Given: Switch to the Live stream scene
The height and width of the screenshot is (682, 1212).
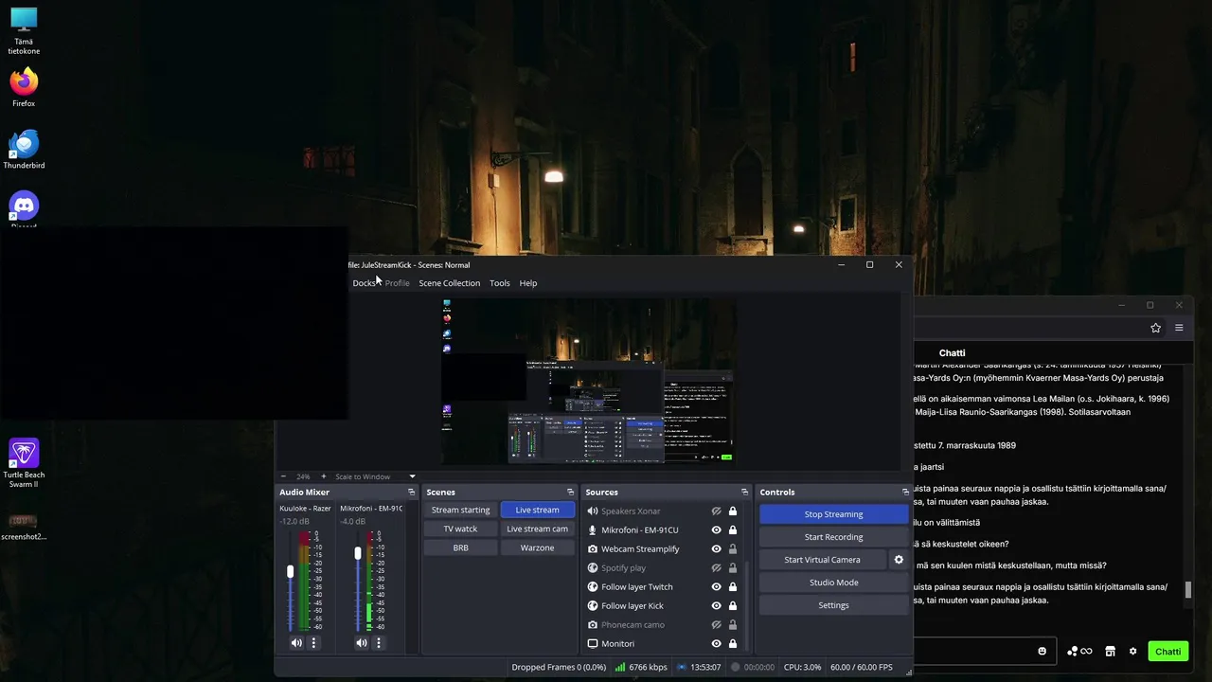Looking at the screenshot, I should (x=537, y=510).
